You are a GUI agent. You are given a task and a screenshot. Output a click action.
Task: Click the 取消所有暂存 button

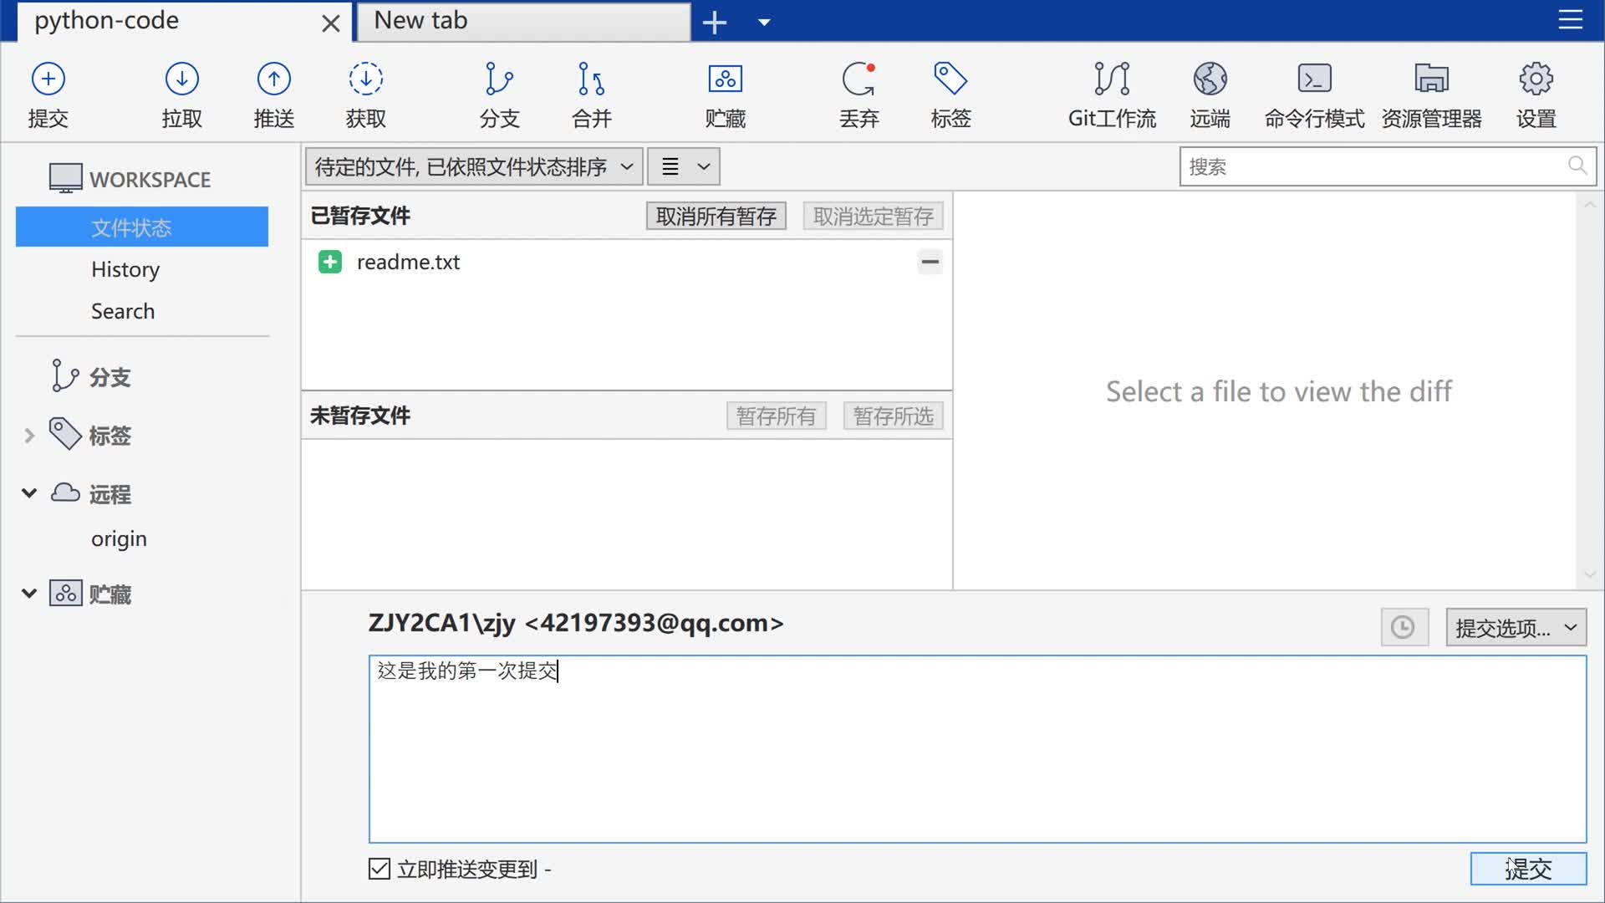(x=716, y=216)
